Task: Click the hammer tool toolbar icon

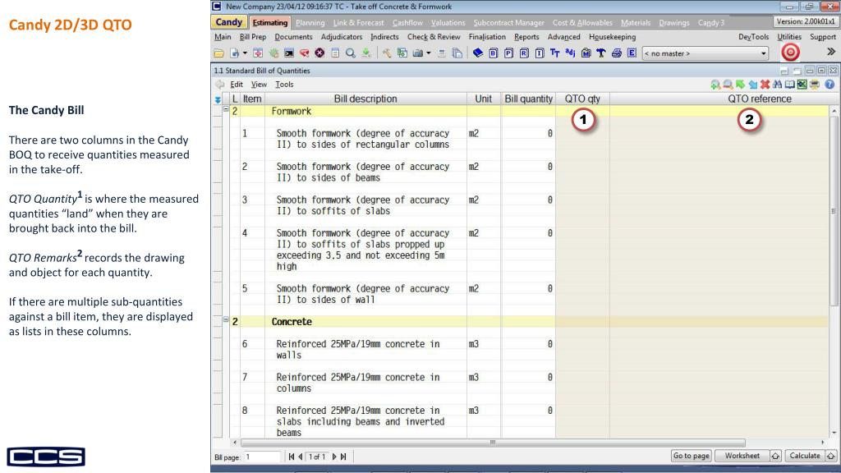Action: coord(386,53)
